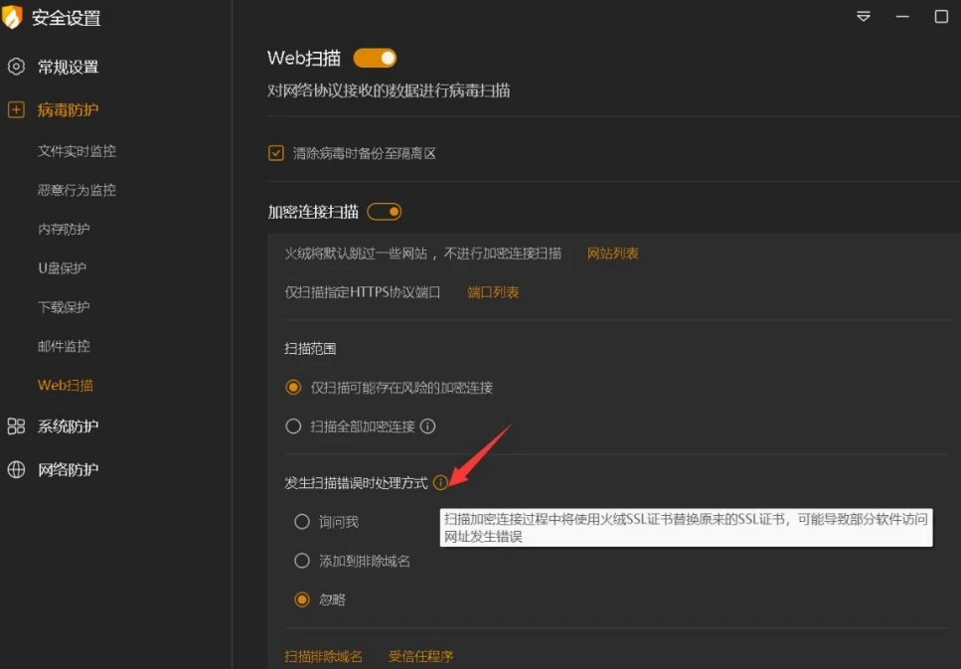Open the 受信任程序 link
Screen dimensions: 961x669
coord(421,656)
